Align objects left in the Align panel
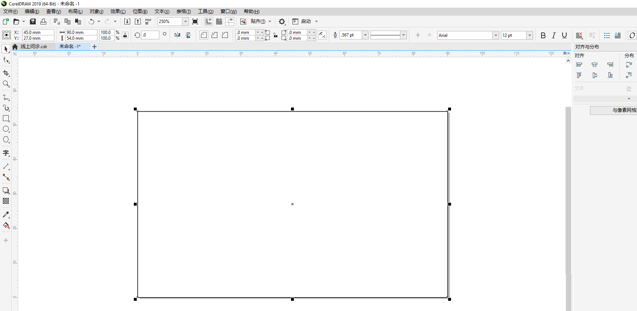 click(579, 65)
